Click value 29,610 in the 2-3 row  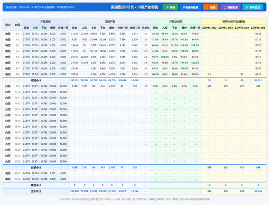[x=103, y=45]
